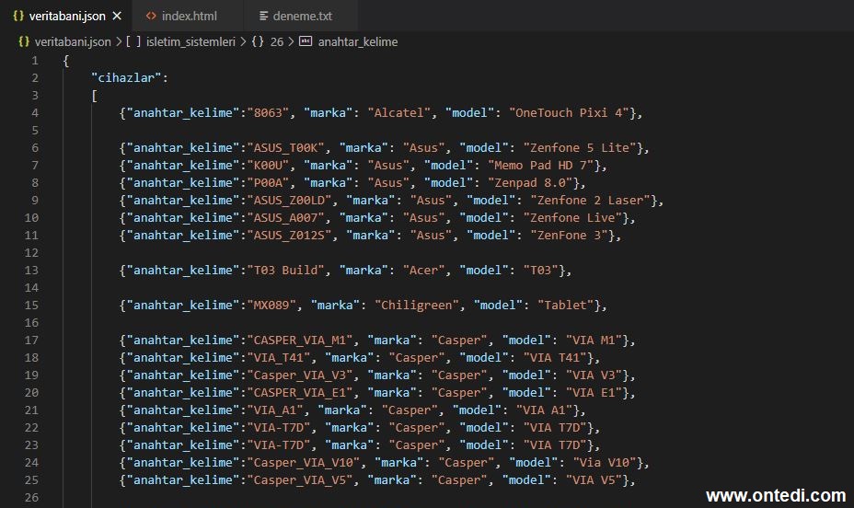Click "Tablet" model value on line 15
854x508 pixels.
(565, 305)
